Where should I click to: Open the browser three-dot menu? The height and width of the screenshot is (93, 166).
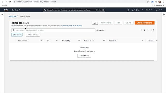point(163,2)
